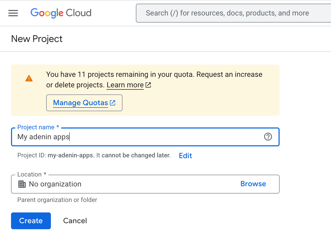The height and width of the screenshot is (246, 331).
Task: Click the orange warning triangle icon
Action: point(29,78)
